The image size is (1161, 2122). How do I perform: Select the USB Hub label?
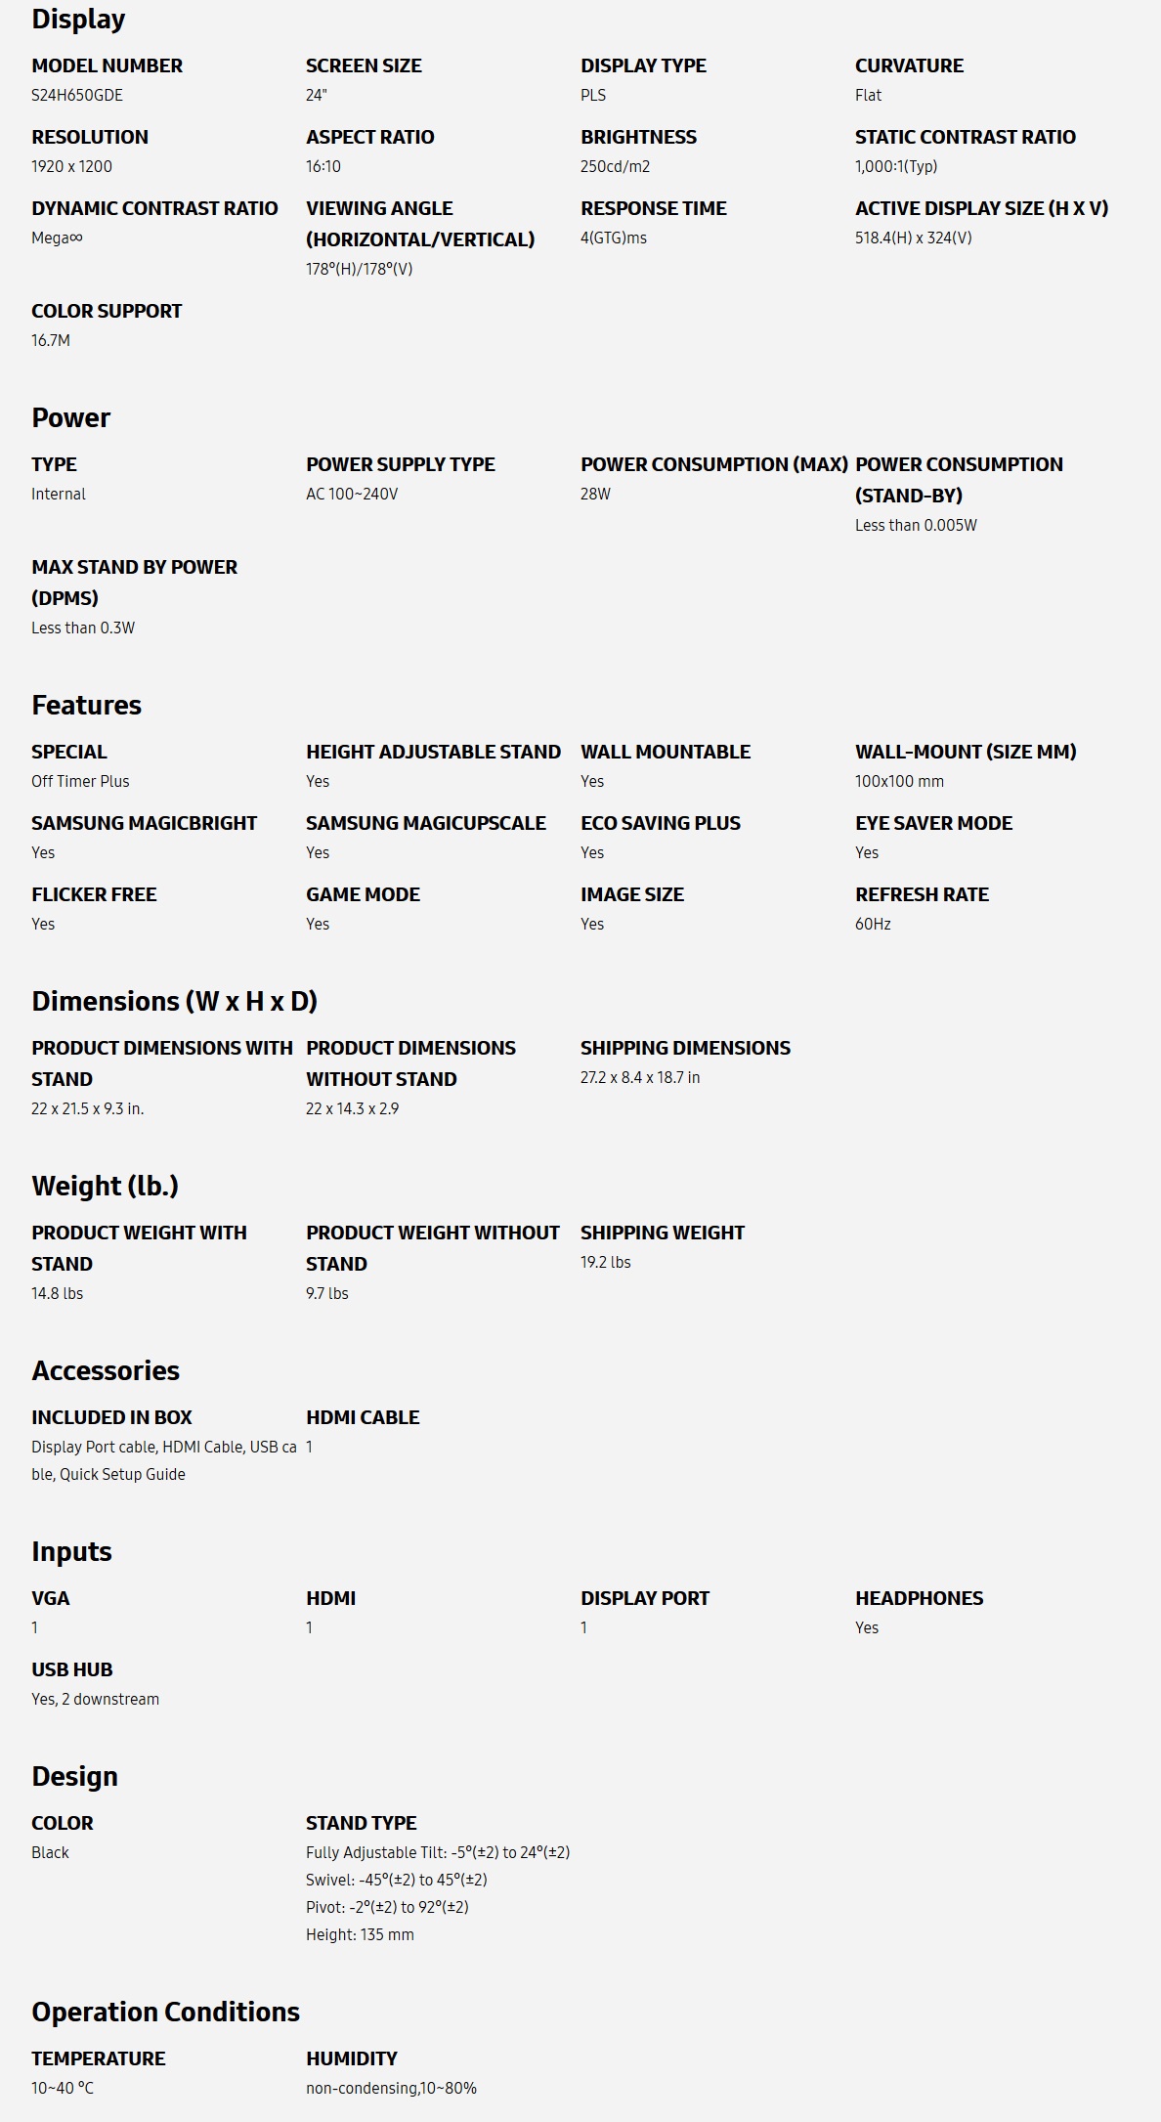71,1669
